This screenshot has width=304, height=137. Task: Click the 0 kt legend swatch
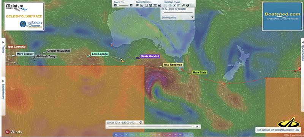(x=121, y=134)
